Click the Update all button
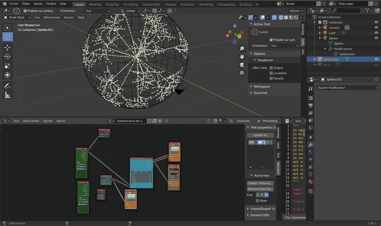Screen dimensions: 381x226 point(260,135)
